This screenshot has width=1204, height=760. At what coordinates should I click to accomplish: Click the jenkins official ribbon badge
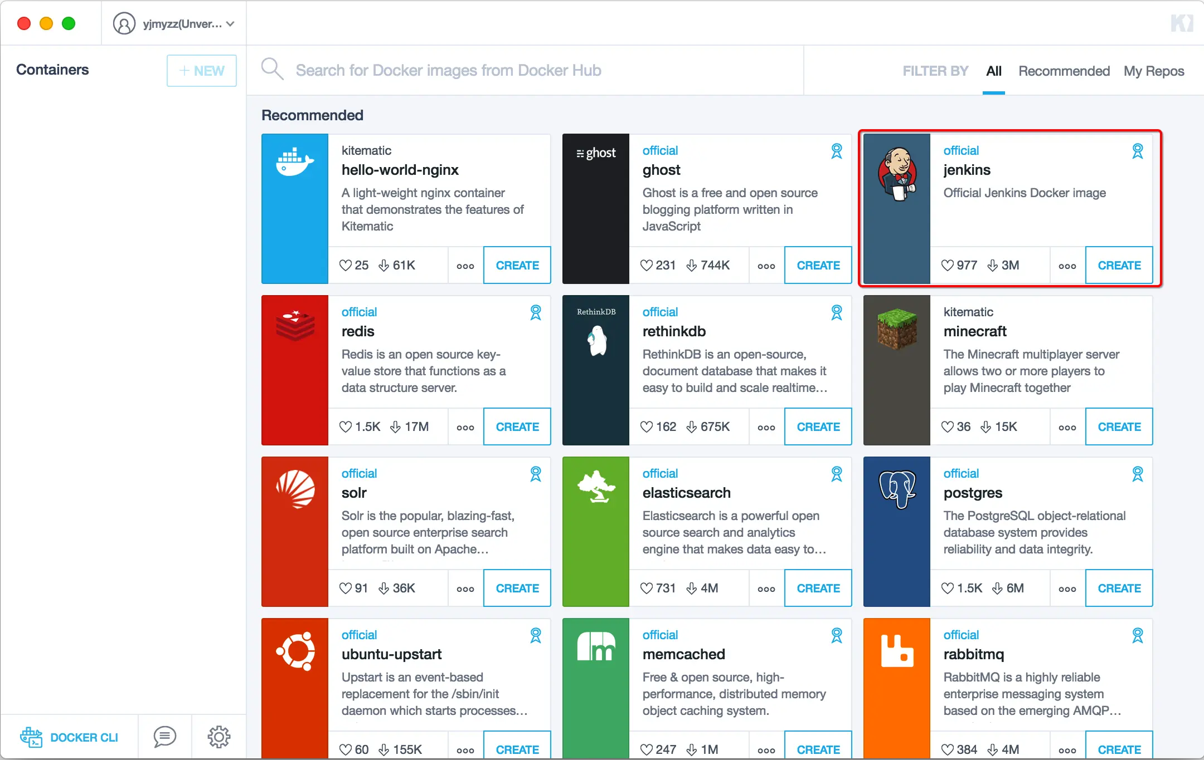tap(1137, 151)
